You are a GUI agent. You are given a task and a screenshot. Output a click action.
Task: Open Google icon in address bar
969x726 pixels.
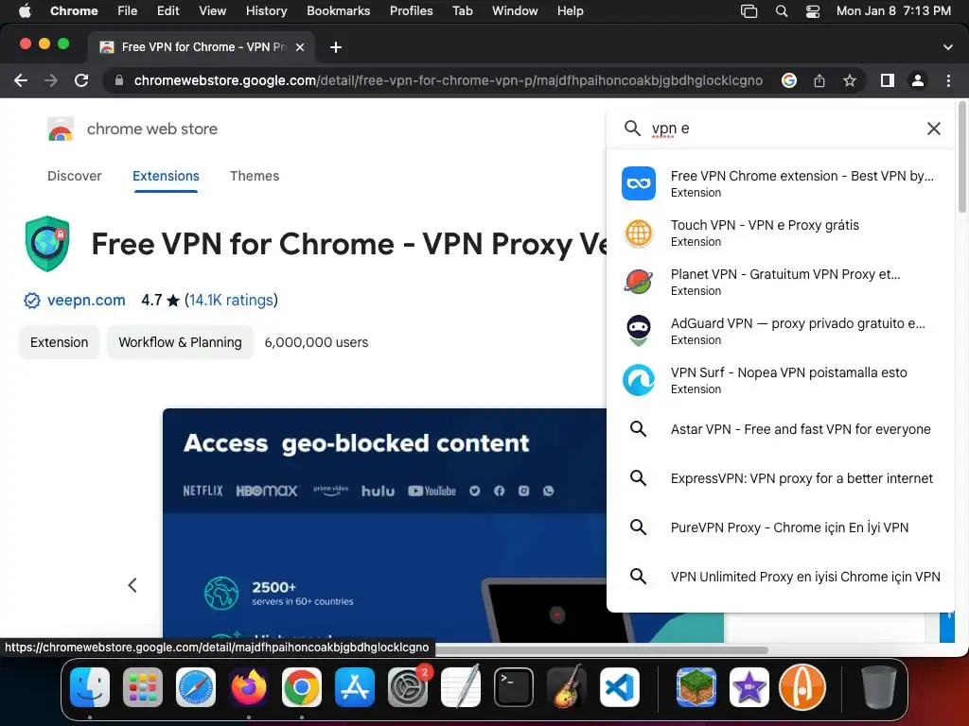[x=788, y=81]
